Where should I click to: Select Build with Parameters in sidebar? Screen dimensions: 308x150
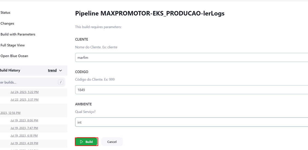click(x=18, y=34)
